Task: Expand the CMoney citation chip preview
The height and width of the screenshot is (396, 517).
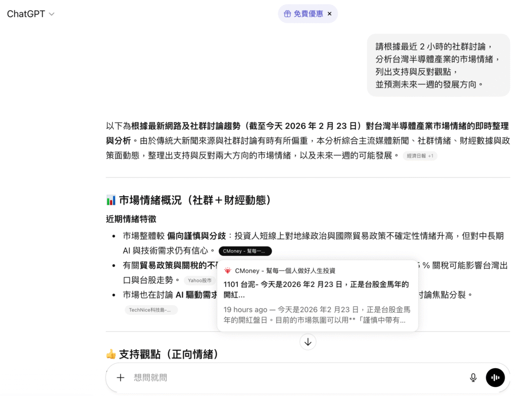Action: tap(245, 251)
